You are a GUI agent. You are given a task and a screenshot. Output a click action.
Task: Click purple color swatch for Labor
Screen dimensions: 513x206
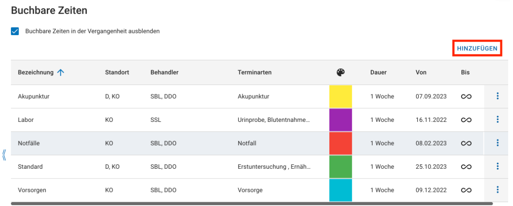coord(340,120)
